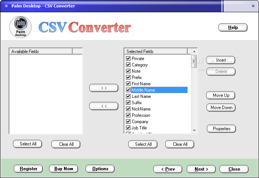259x178 pixels.
Task: Select the NickName row text
Action: pos(141,109)
